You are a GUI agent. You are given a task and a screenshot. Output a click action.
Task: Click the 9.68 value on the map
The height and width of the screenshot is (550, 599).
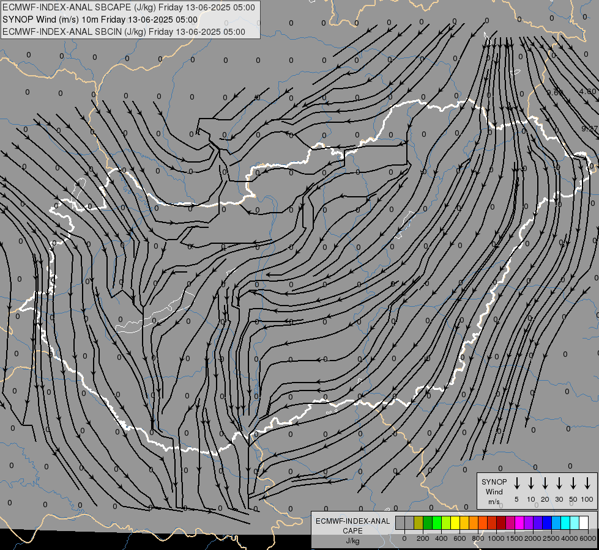(x=555, y=92)
